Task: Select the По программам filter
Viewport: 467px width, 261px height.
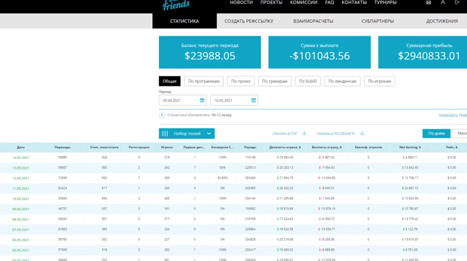Action: pyautogui.click(x=204, y=81)
